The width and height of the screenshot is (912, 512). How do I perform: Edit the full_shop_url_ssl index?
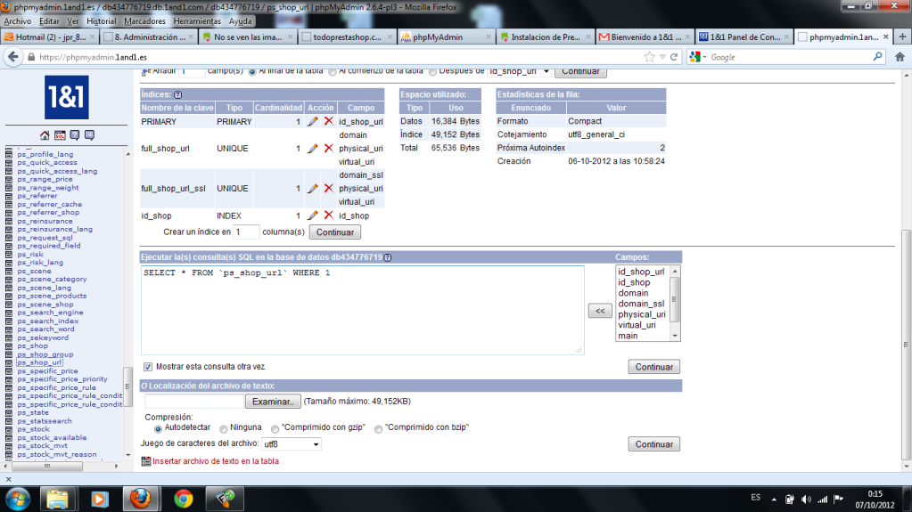coord(312,188)
